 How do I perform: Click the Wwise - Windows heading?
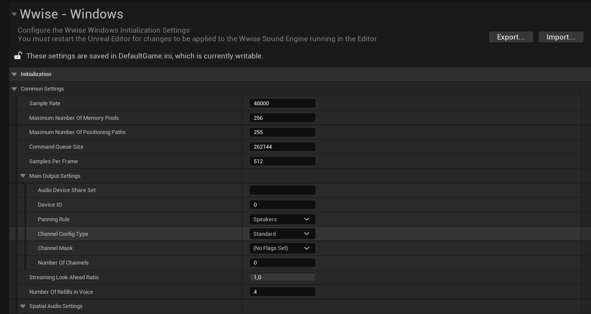(x=72, y=14)
